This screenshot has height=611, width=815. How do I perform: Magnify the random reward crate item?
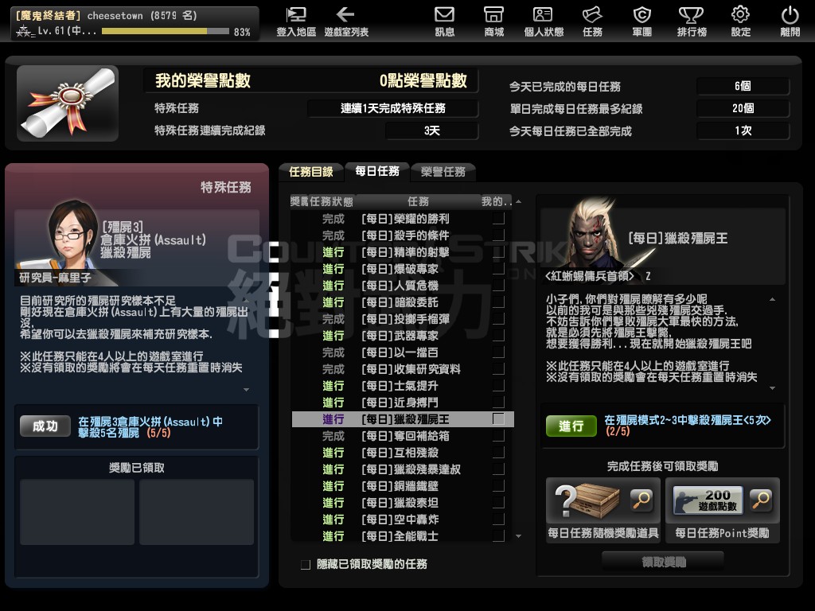click(641, 500)
